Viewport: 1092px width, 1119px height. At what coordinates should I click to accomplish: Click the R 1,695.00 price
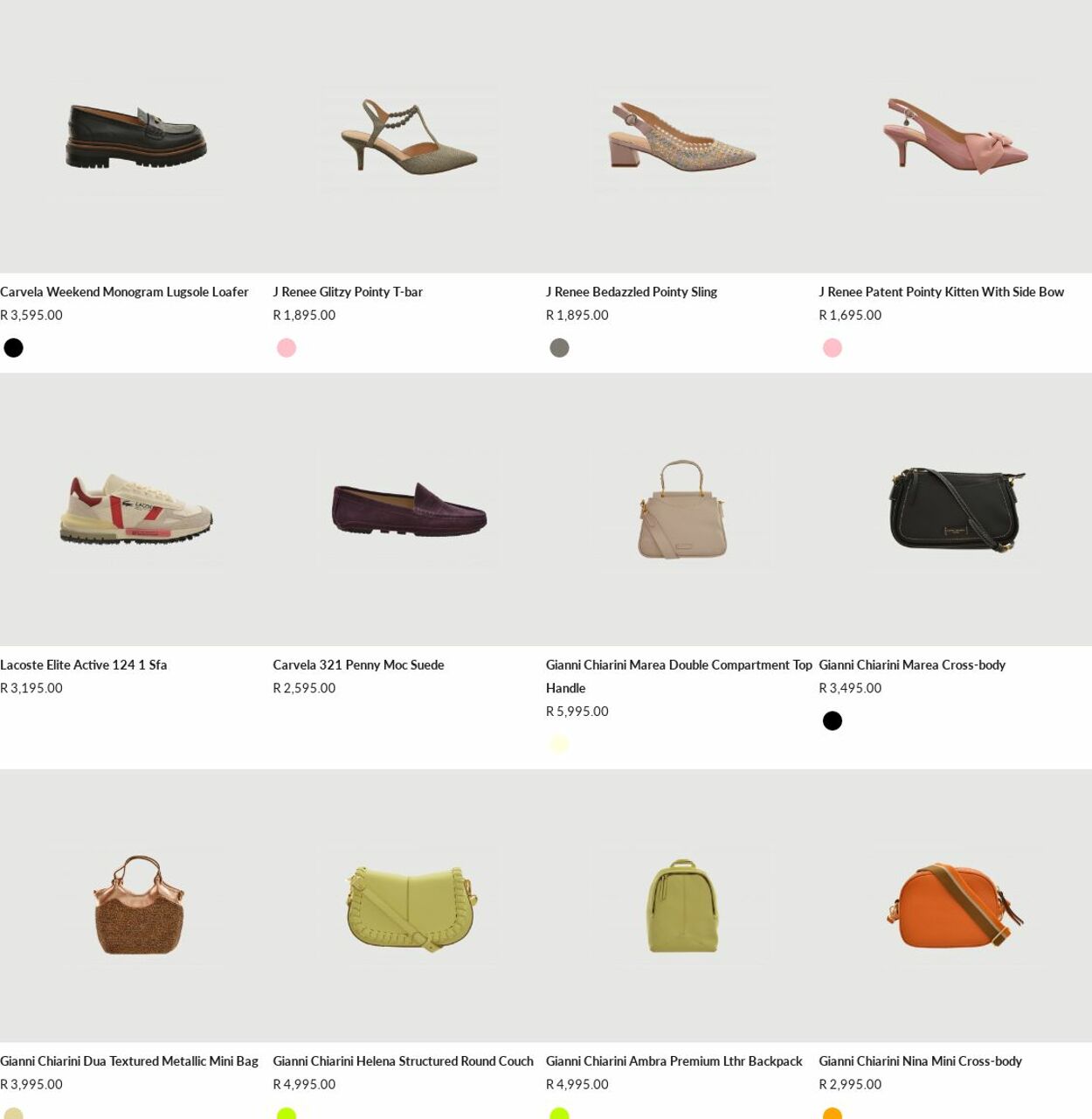850,316
